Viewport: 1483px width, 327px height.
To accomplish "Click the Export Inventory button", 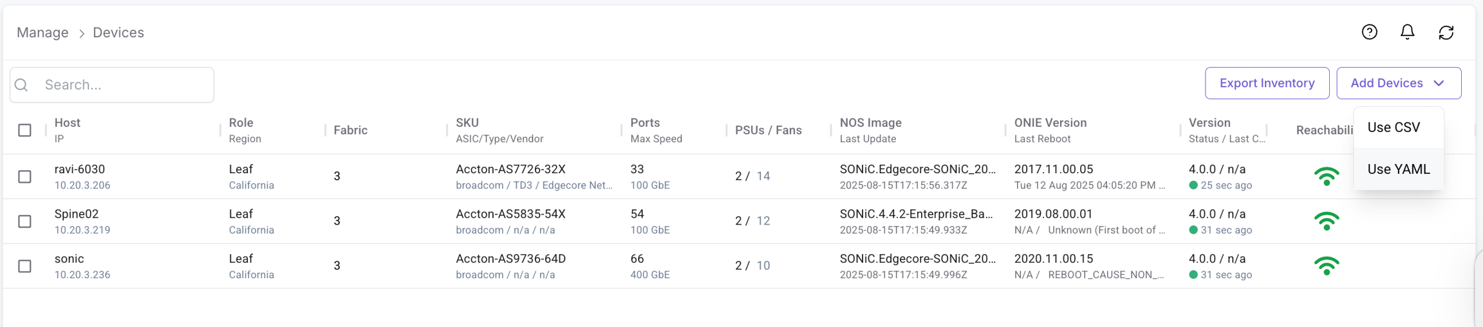I will (1267, 83).
